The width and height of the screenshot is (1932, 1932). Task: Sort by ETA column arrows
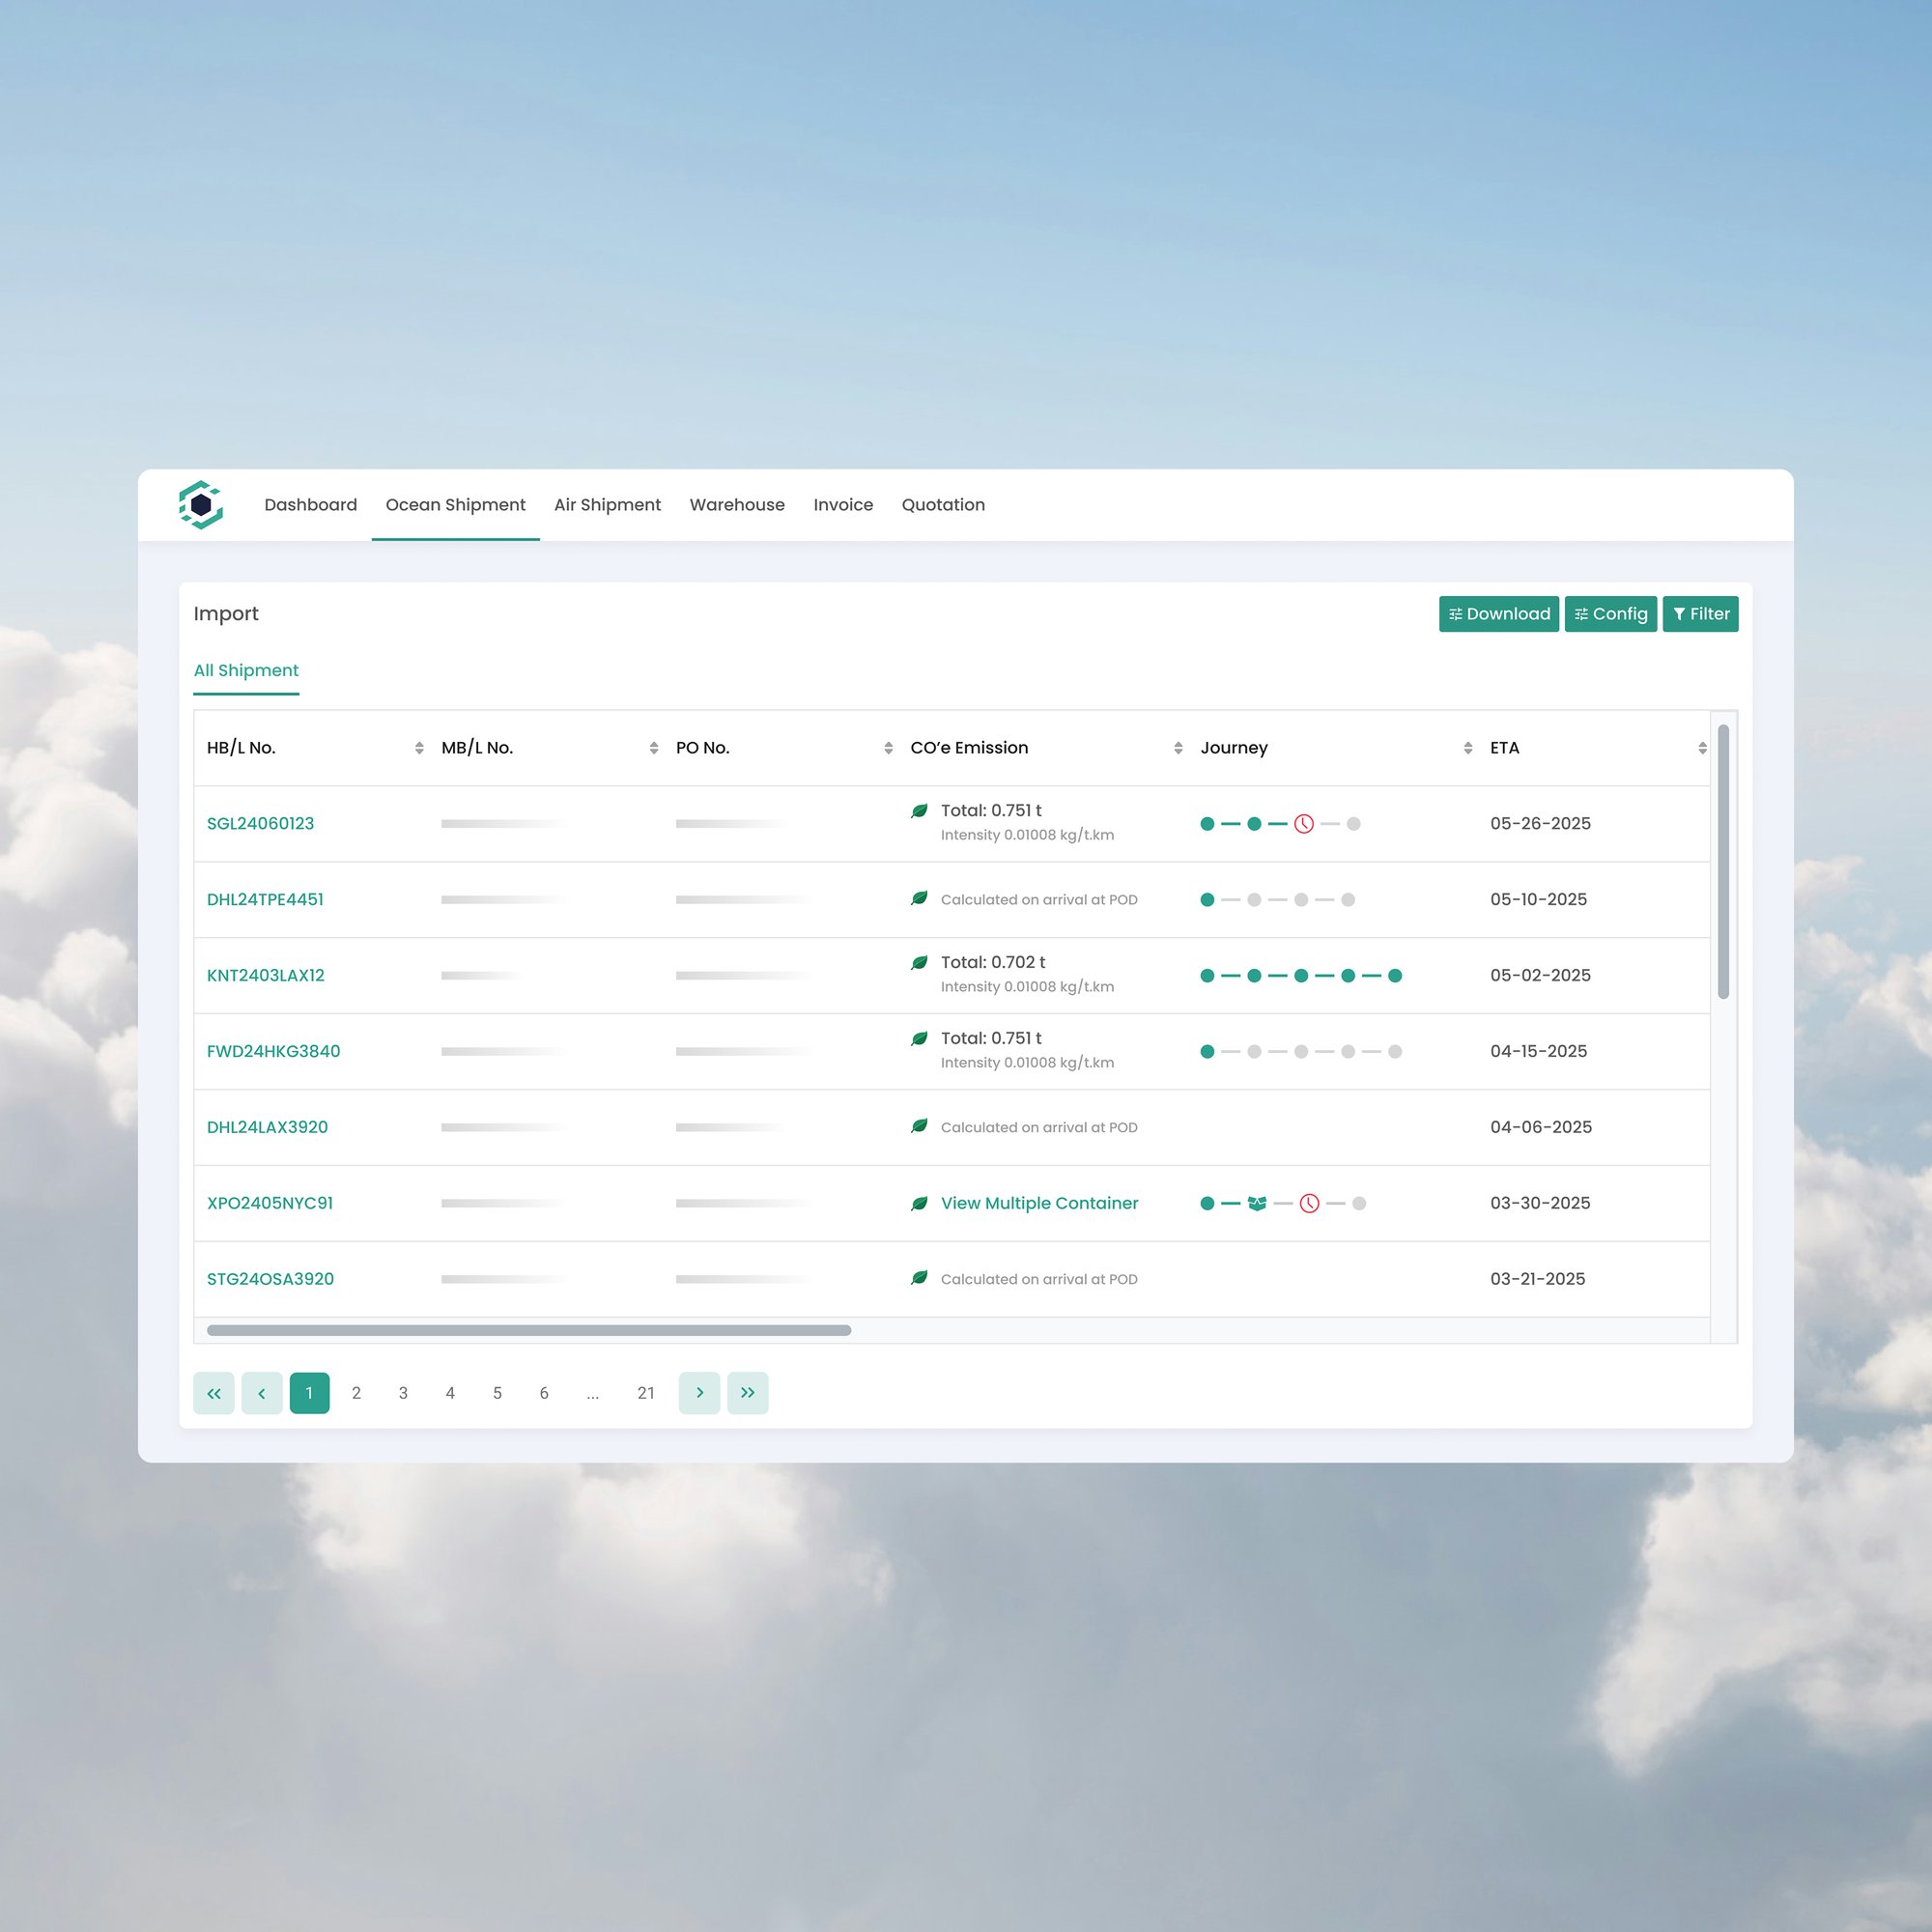click(x=1702, y=748)
